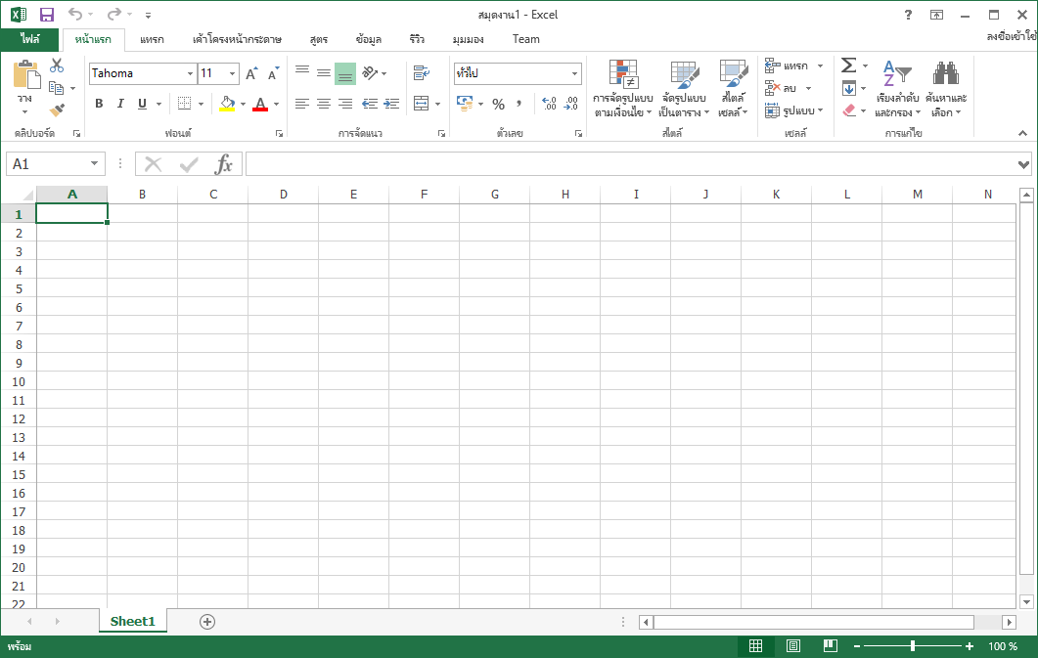Toggle Underline formatting
This screenshot has height=658, width=1038.
coord(142,104)
